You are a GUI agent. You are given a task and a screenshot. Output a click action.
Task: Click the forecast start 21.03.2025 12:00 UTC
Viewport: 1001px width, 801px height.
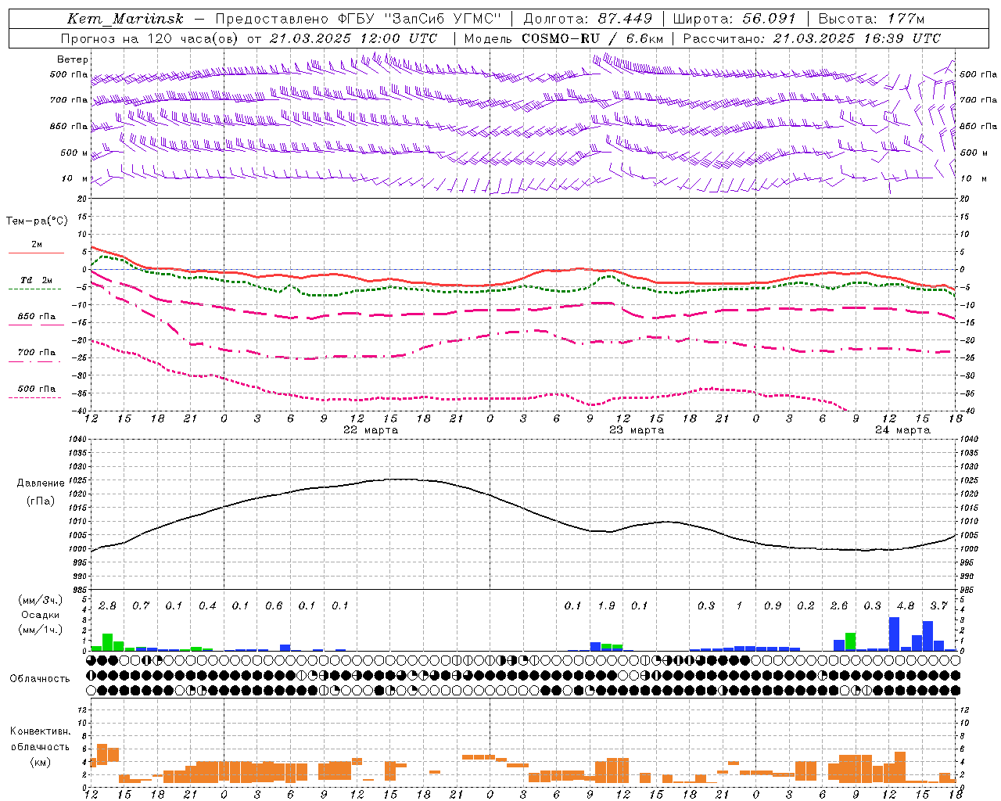[x=353, y=38]
